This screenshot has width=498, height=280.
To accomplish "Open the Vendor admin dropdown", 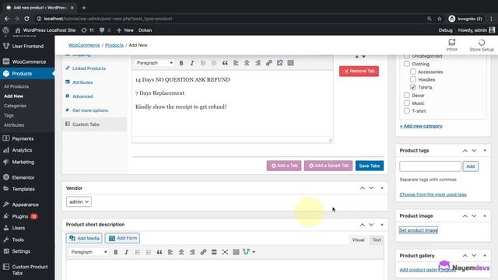I will coord(79,201).
